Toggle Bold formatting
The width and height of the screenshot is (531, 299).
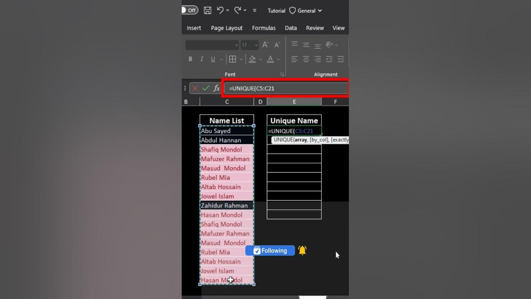pos(190,59)
